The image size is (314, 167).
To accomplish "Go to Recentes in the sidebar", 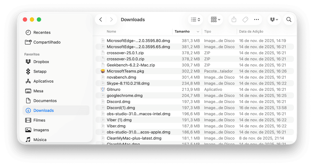I will [42, 33].
